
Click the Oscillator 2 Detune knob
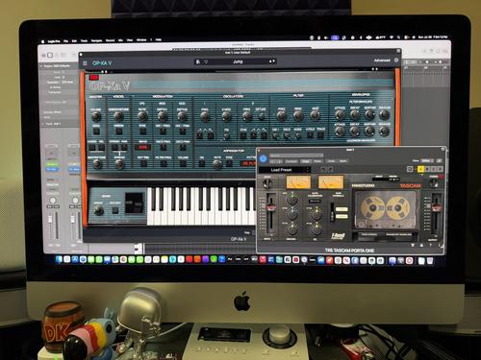261,116
